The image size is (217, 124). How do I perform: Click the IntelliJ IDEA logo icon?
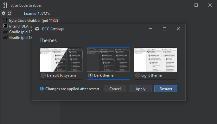(5, 26)
